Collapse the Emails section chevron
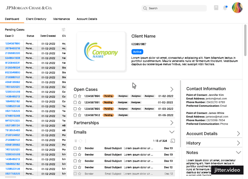 click(x=172, y=132)
